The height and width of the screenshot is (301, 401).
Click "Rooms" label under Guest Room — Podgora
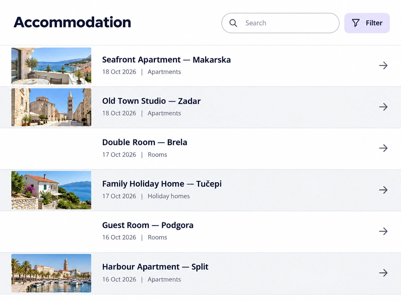click(157, 237)
